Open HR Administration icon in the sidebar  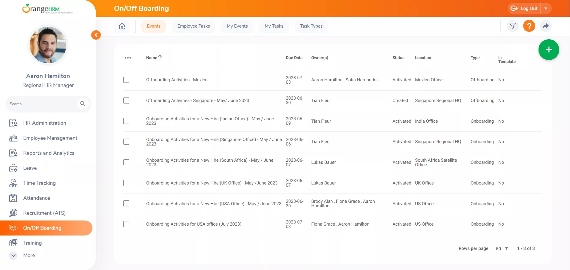pyautogui.click(x=13, y=123)
